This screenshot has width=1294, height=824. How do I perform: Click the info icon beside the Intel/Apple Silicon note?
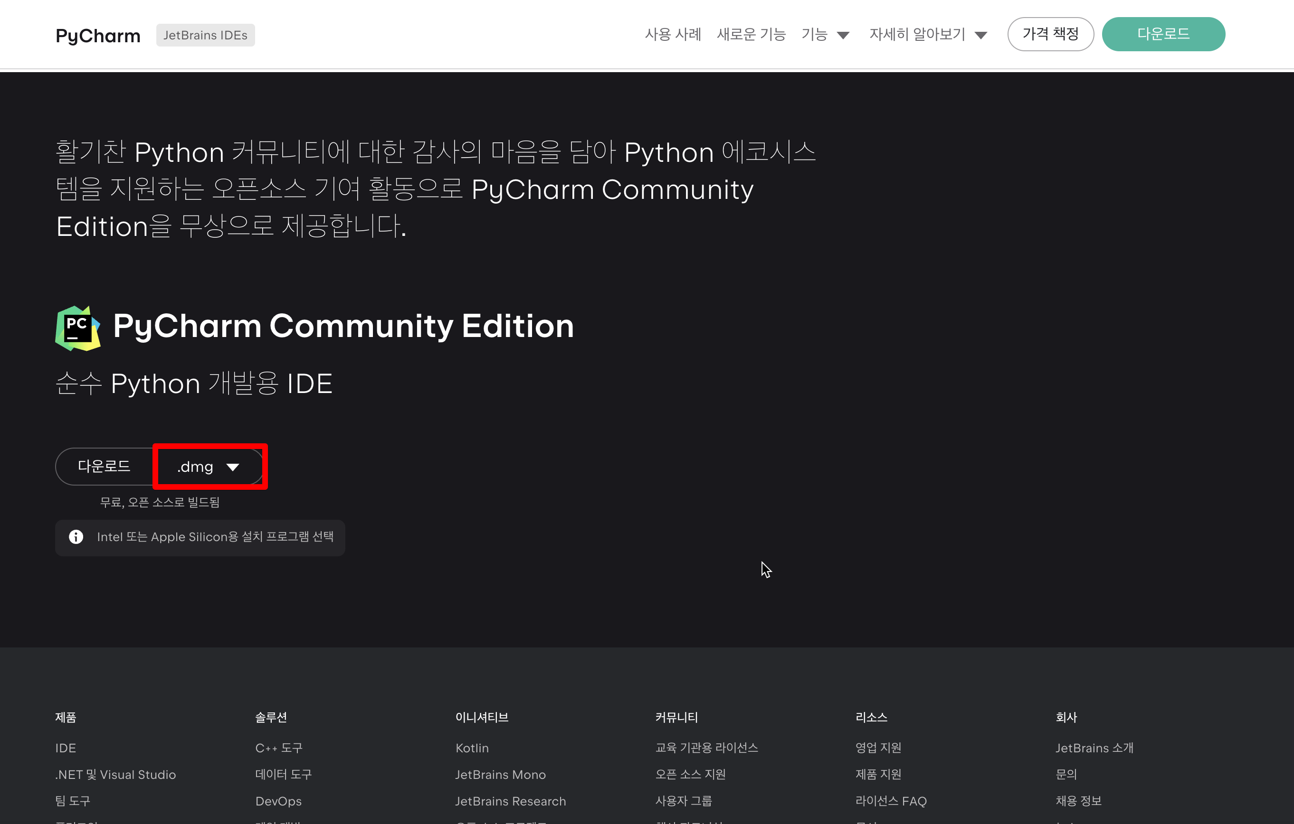[76, 537]
